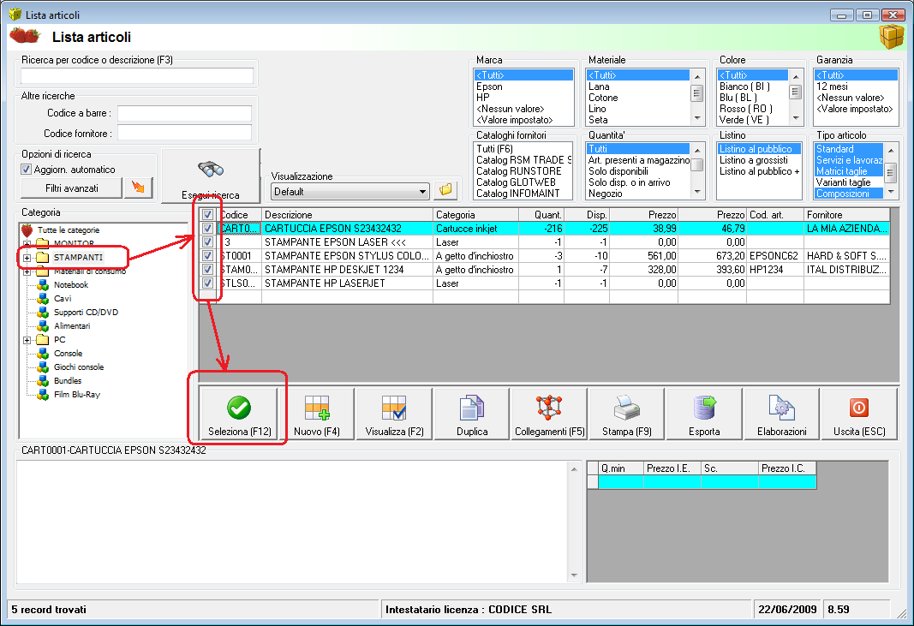914x626 pixels.
Task: Click the Esporta database export button
Action: 704,414
